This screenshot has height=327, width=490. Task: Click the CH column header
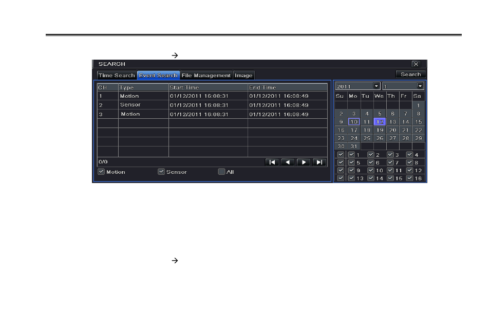pyautogui.click(x=108, y=87)
